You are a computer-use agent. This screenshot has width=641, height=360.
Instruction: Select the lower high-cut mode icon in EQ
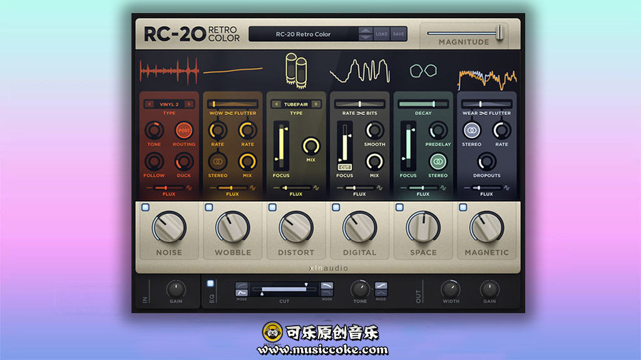(327, 292)
